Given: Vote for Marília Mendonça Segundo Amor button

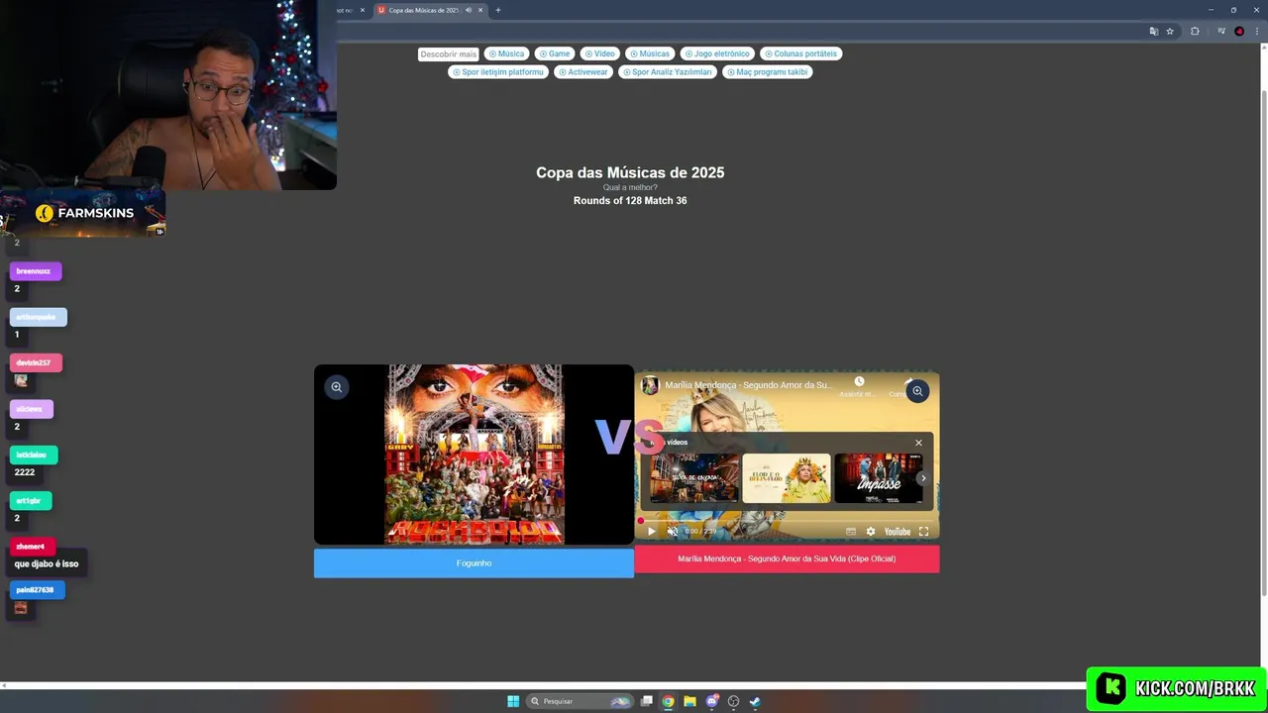Looking at the screenshot, I should 787,559.
